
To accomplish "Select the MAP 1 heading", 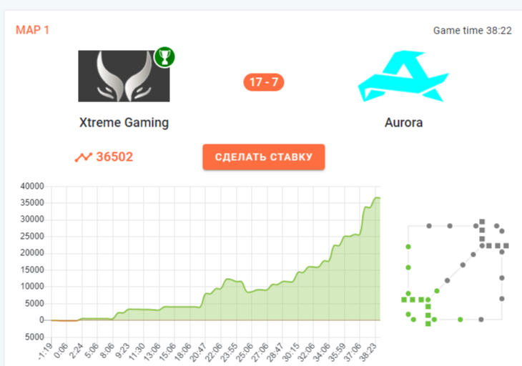I will point(33,30).
